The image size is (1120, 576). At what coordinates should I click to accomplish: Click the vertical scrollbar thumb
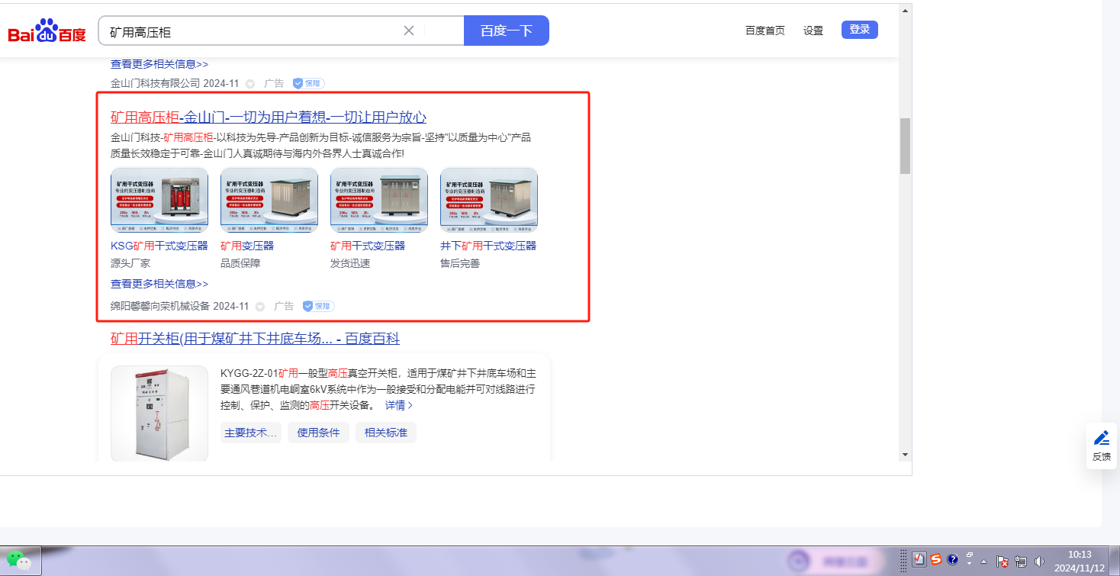[906, 146]
